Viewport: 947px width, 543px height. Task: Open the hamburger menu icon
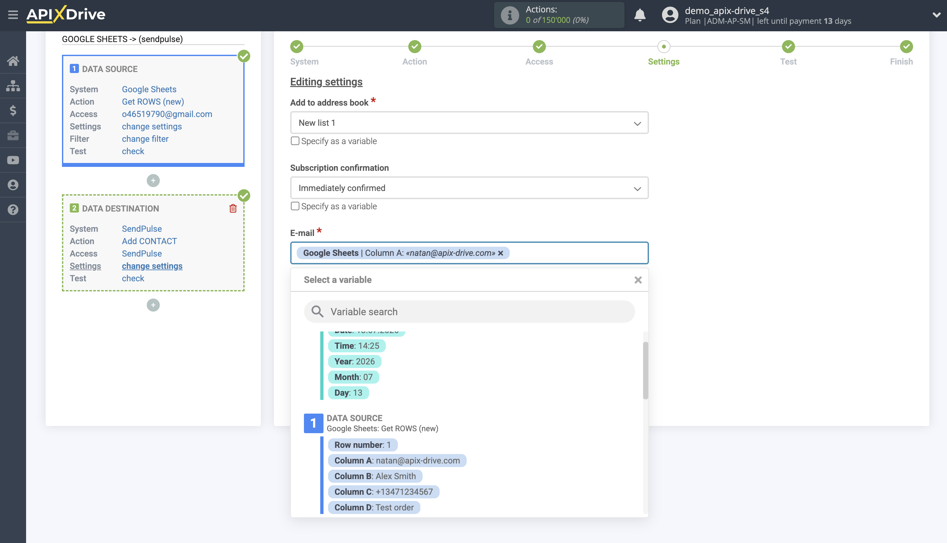click(13, 15)
